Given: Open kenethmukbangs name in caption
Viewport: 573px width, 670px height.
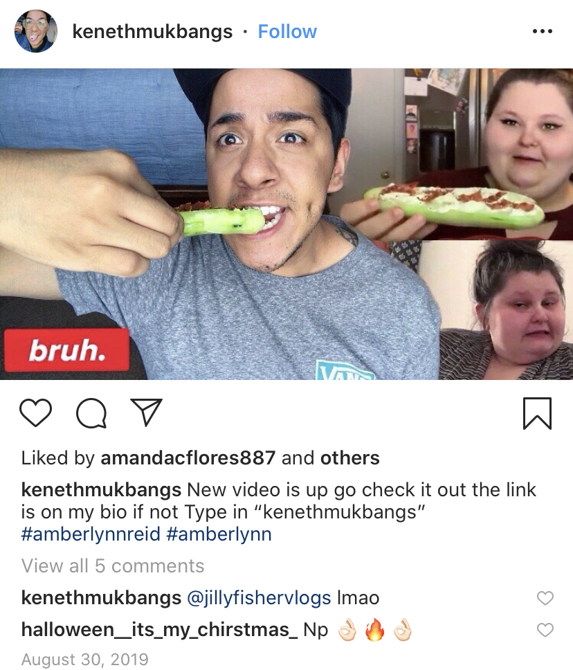Looking at the screenshot, I should tap(101, 489).
